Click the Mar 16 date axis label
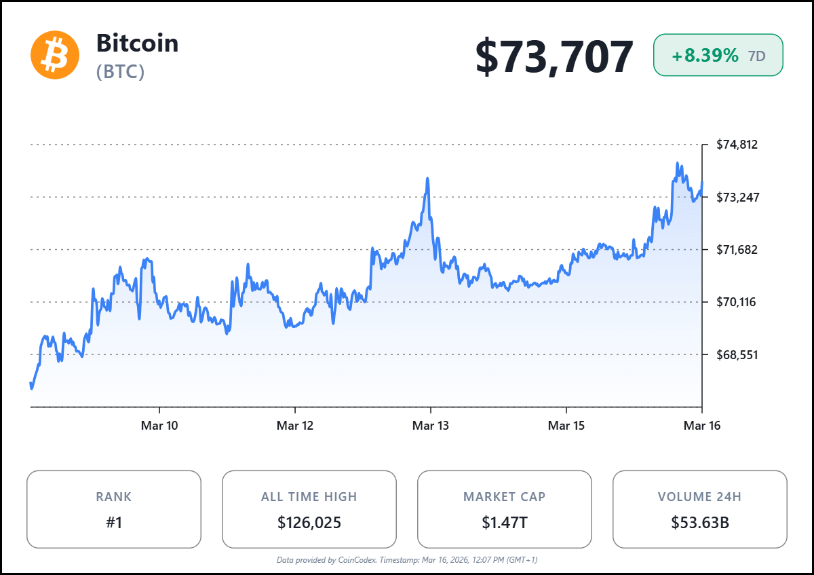This screenshot has width=814, height=575. (701, 426)
